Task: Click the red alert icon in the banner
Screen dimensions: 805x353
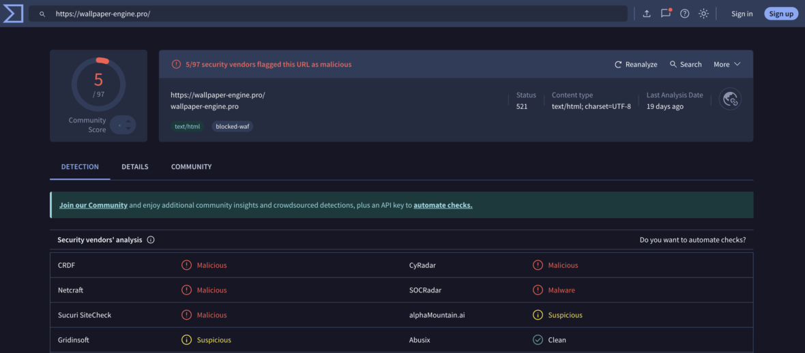Action: (x=176, y=64)
